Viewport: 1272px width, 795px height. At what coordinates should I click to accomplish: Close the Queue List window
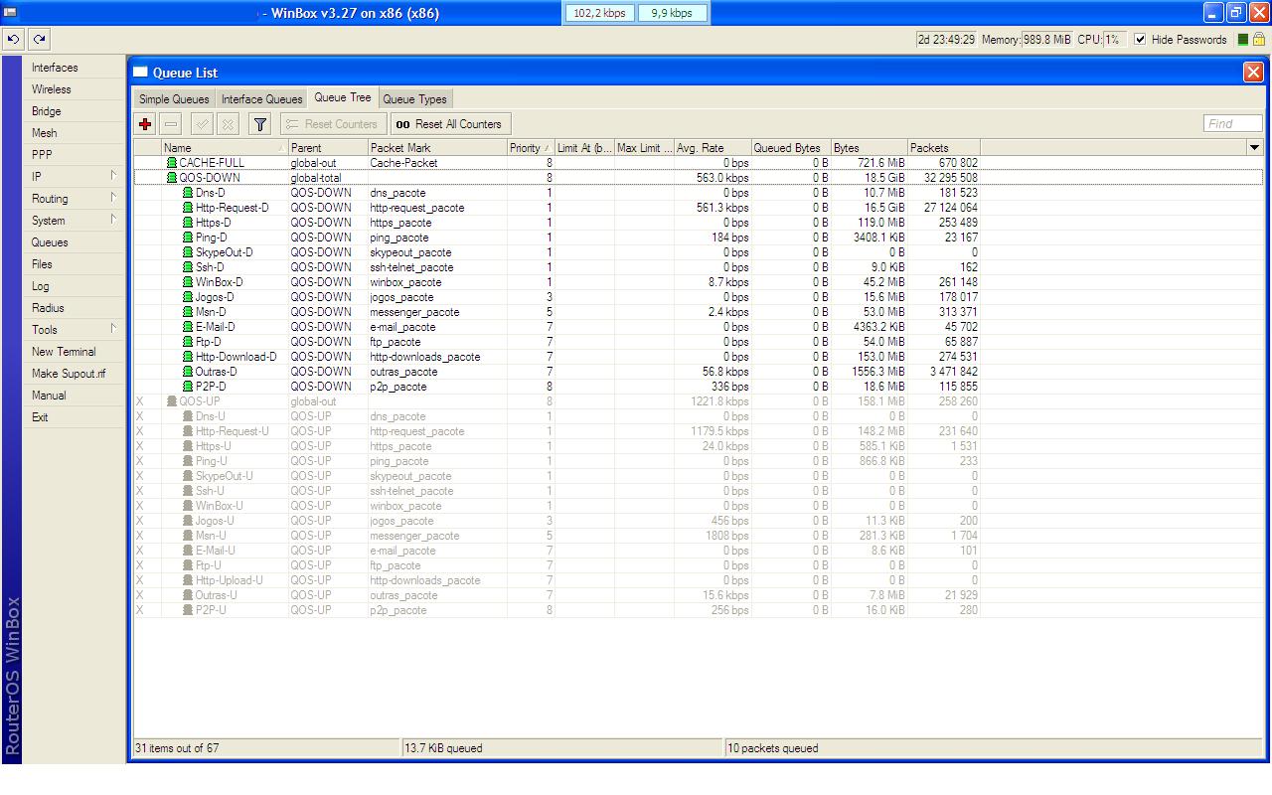[1253, 72]
